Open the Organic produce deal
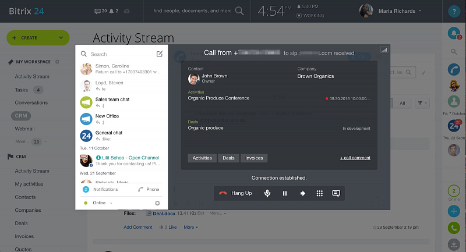Screen dimensions: 466x252 pyautogui.click(x=206, y=128)
